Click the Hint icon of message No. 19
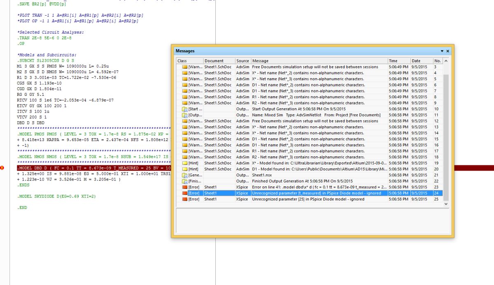The image size is (494, 285). [x=185, y=163]
